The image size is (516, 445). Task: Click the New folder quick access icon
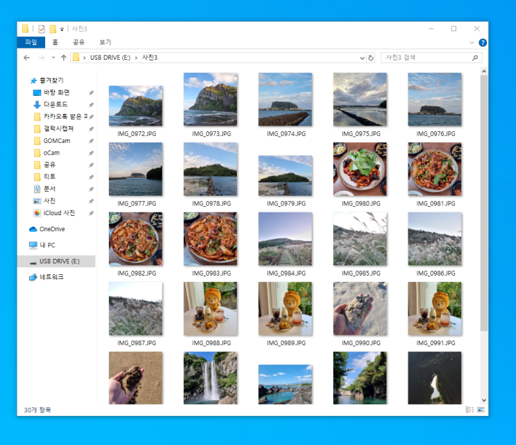coord(52,29)
